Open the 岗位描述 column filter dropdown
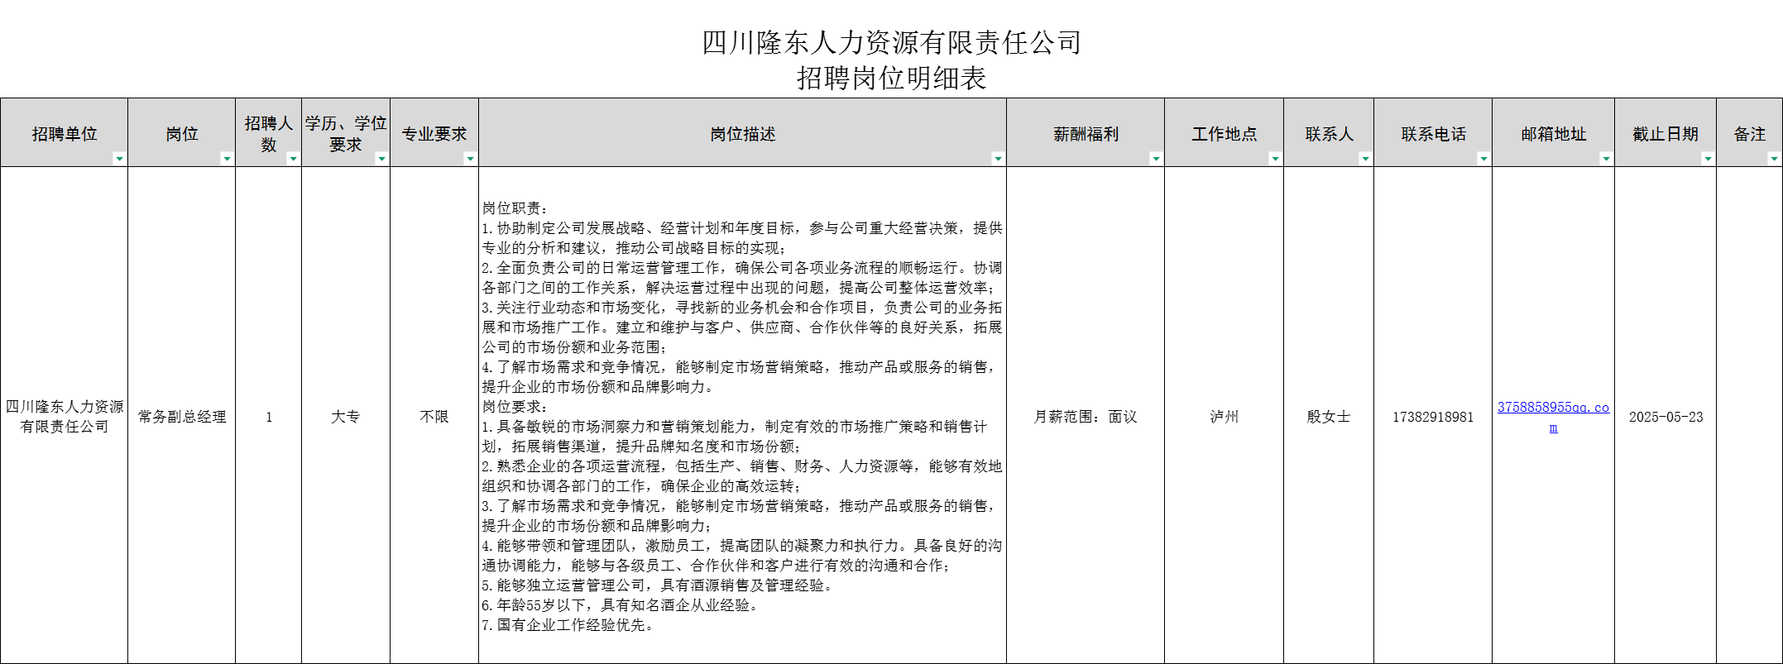The image size is (1783, 664). tap(998, 159)
